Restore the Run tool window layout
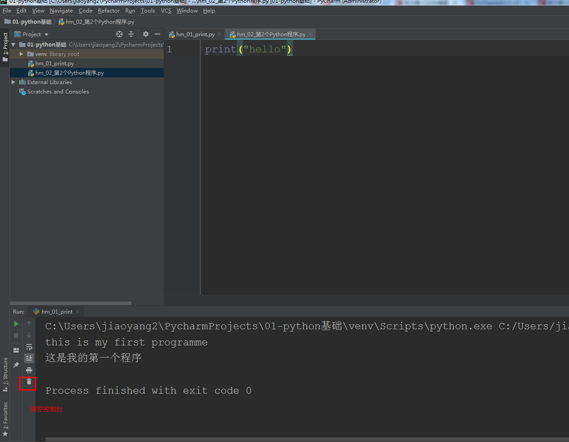 pos(17,349)
